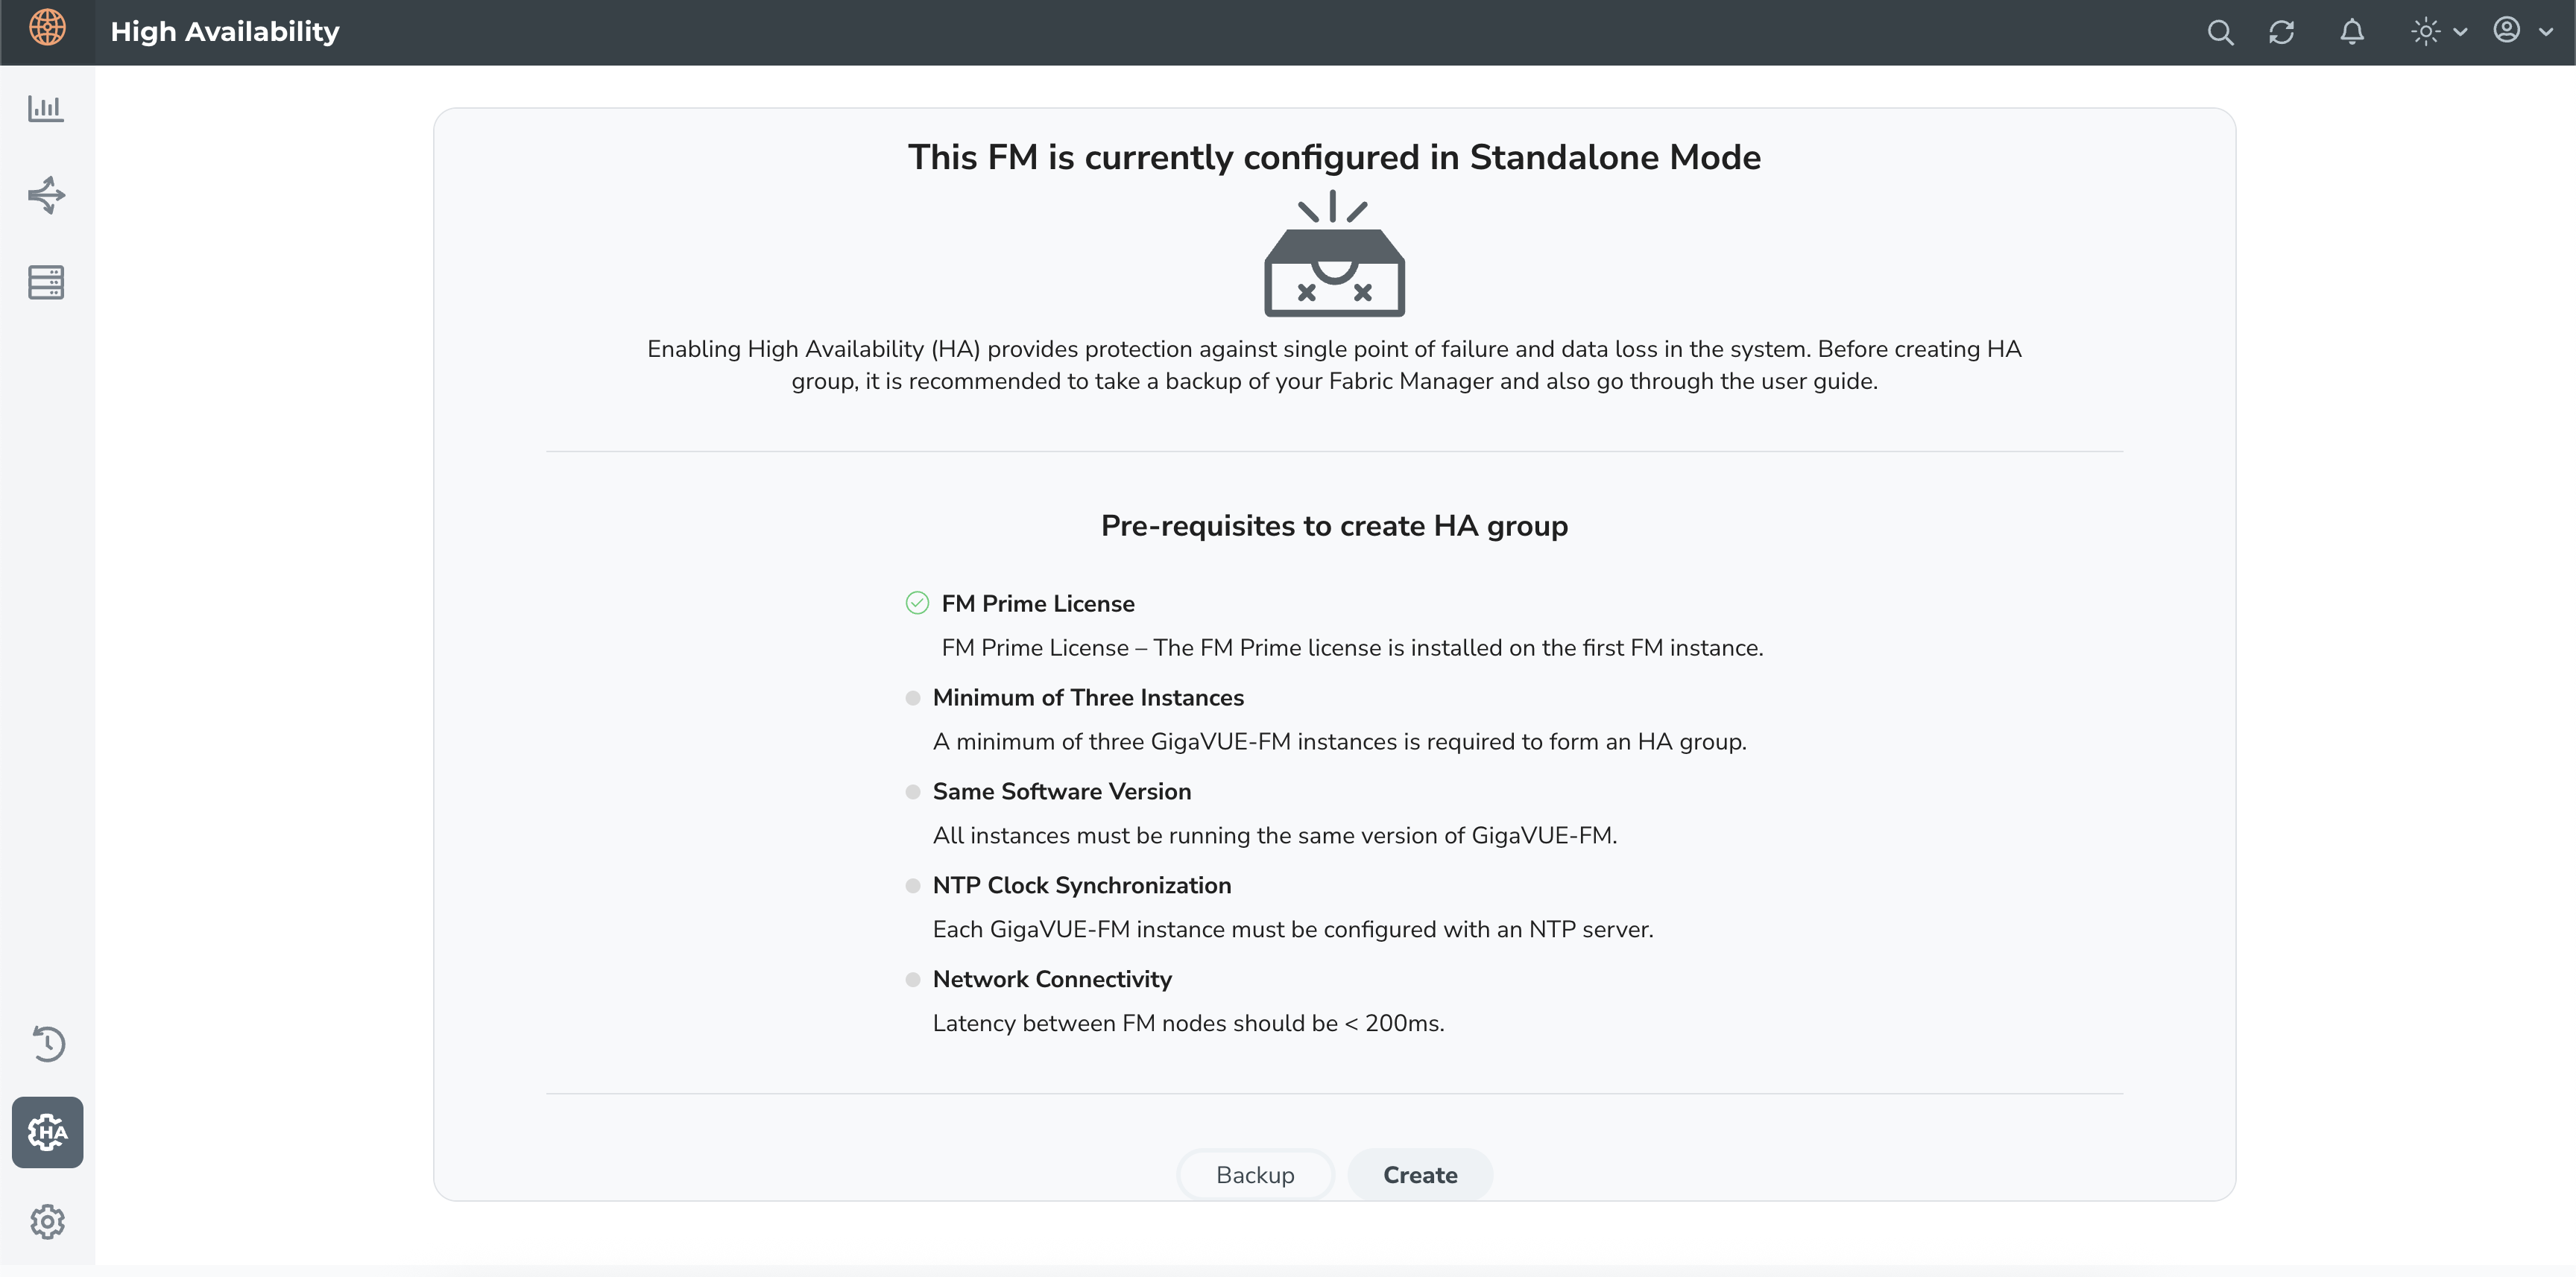The height and width of the screenshot is (1277, 2576).
Task: Click the NTP Clock Synchronization bullet
Action: (x=913, y=885)
